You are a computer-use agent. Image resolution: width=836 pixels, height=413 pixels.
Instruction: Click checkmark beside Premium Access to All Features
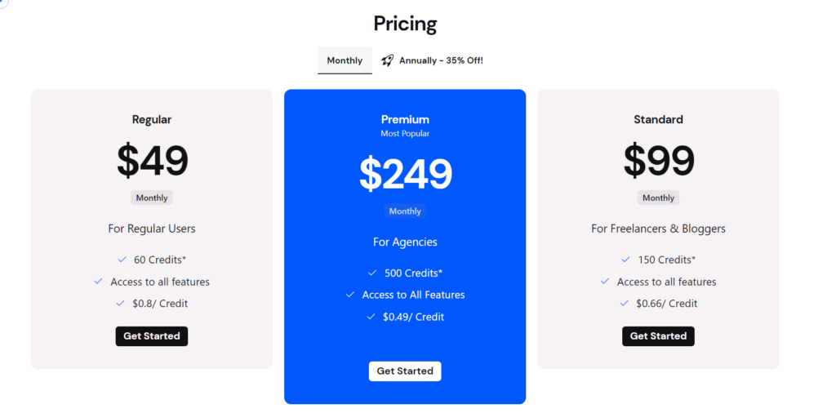350,294
